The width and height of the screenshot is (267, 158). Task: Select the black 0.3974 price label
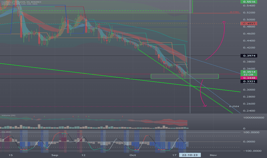point(249,56)
